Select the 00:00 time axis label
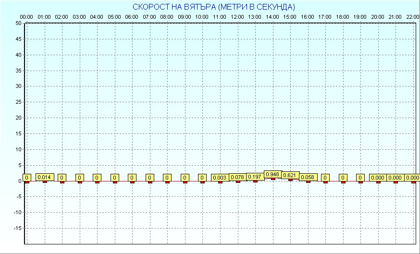420x254 pixels. (x=26, y=17)
